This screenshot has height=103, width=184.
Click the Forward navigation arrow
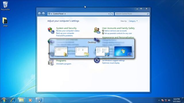[43, 14]
